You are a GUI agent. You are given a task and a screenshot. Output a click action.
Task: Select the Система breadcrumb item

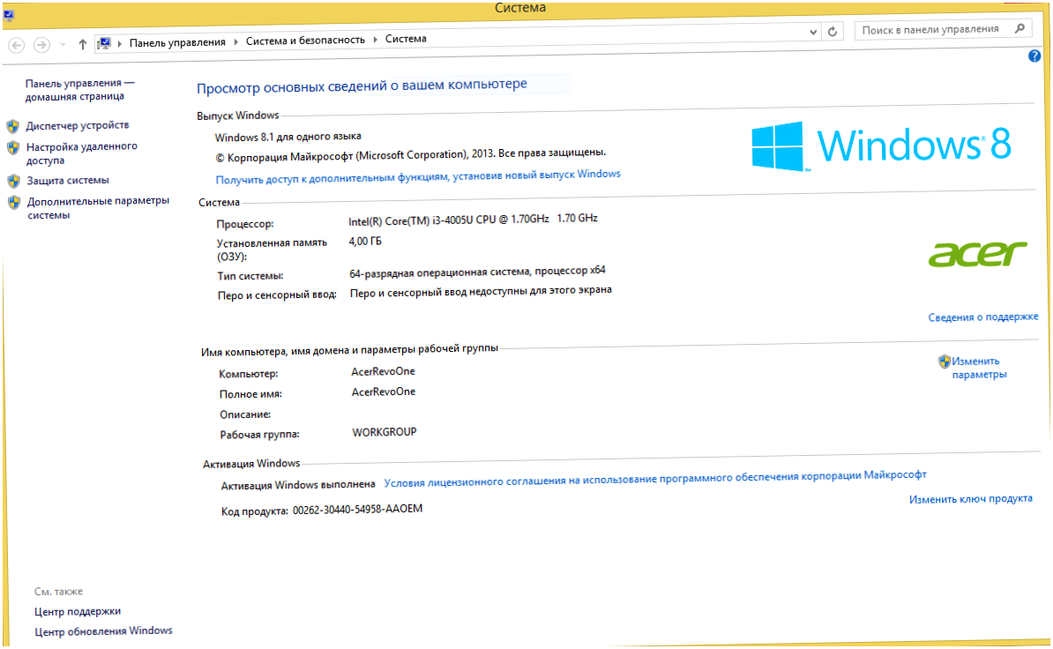pos(406,39)
